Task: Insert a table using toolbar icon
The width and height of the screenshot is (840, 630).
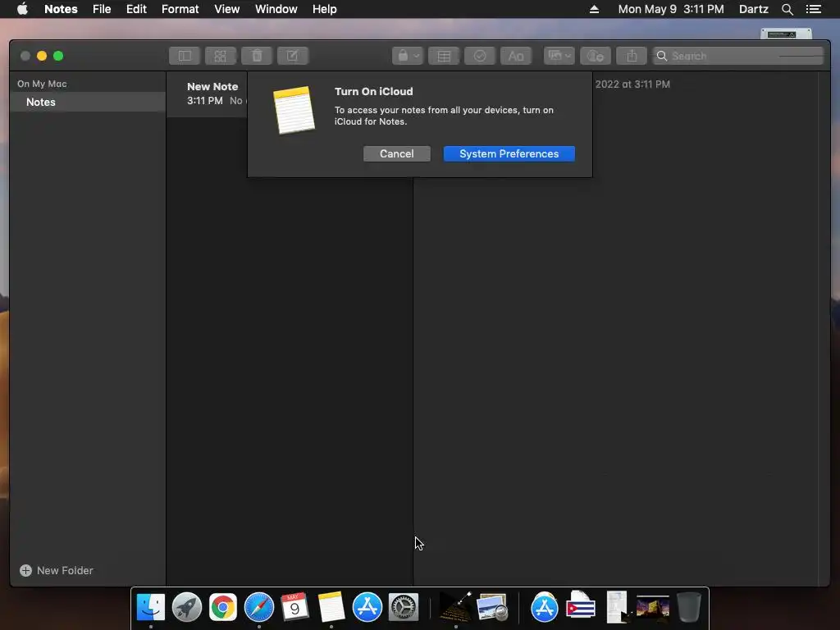Action: [444, 56]
